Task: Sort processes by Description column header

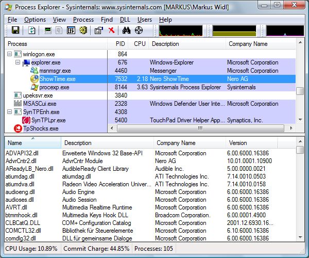Action: 187,44
